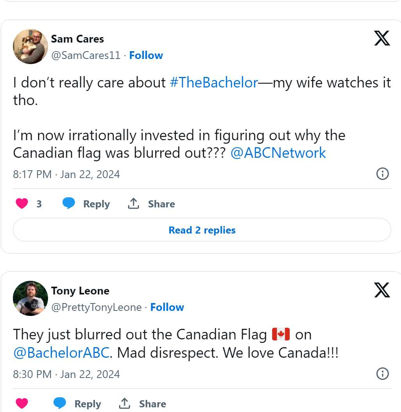This screenshot has width=401, height=412.
Task: Follow @PrettyTonyLeone
Action: (x=167, y=307)
